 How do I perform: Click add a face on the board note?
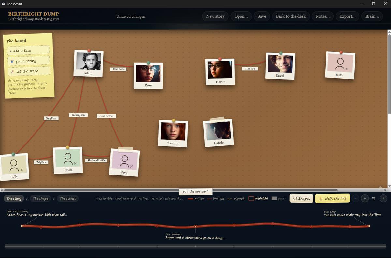[28, 51]
